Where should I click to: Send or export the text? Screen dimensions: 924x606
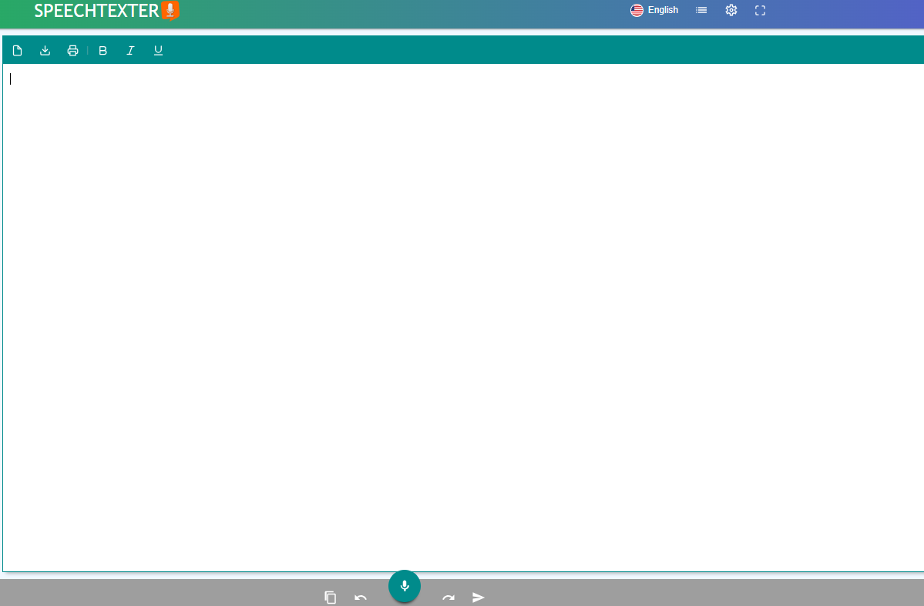point(479,597)
